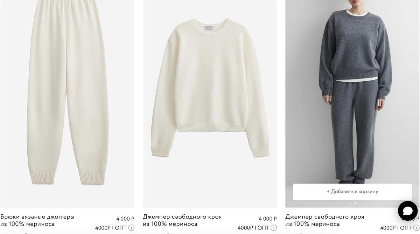Screen dimensions: 420x234
Task: Click the brand label tag inside the white jumper collar
Action: 210,27
